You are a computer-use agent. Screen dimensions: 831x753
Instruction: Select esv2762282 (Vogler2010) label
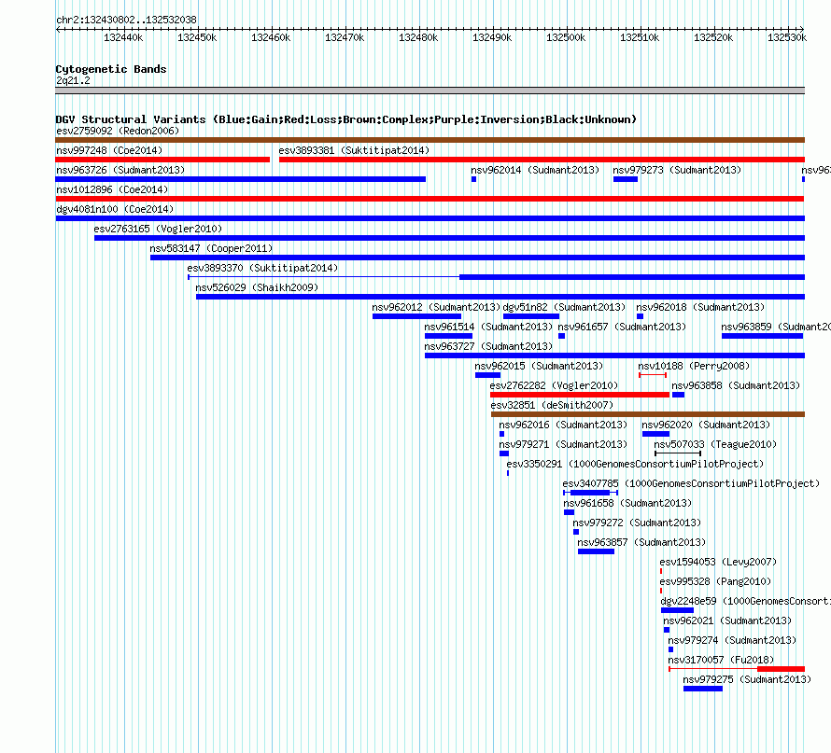click(555, 385)
